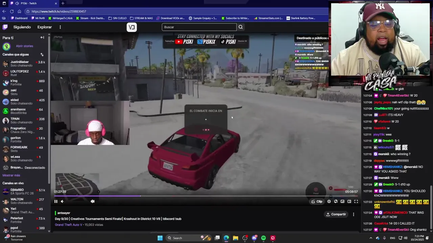The height and width of the screenshot is (243, 433).
Task: Click the browser address bar URL
Action: (x=59, y=11)
